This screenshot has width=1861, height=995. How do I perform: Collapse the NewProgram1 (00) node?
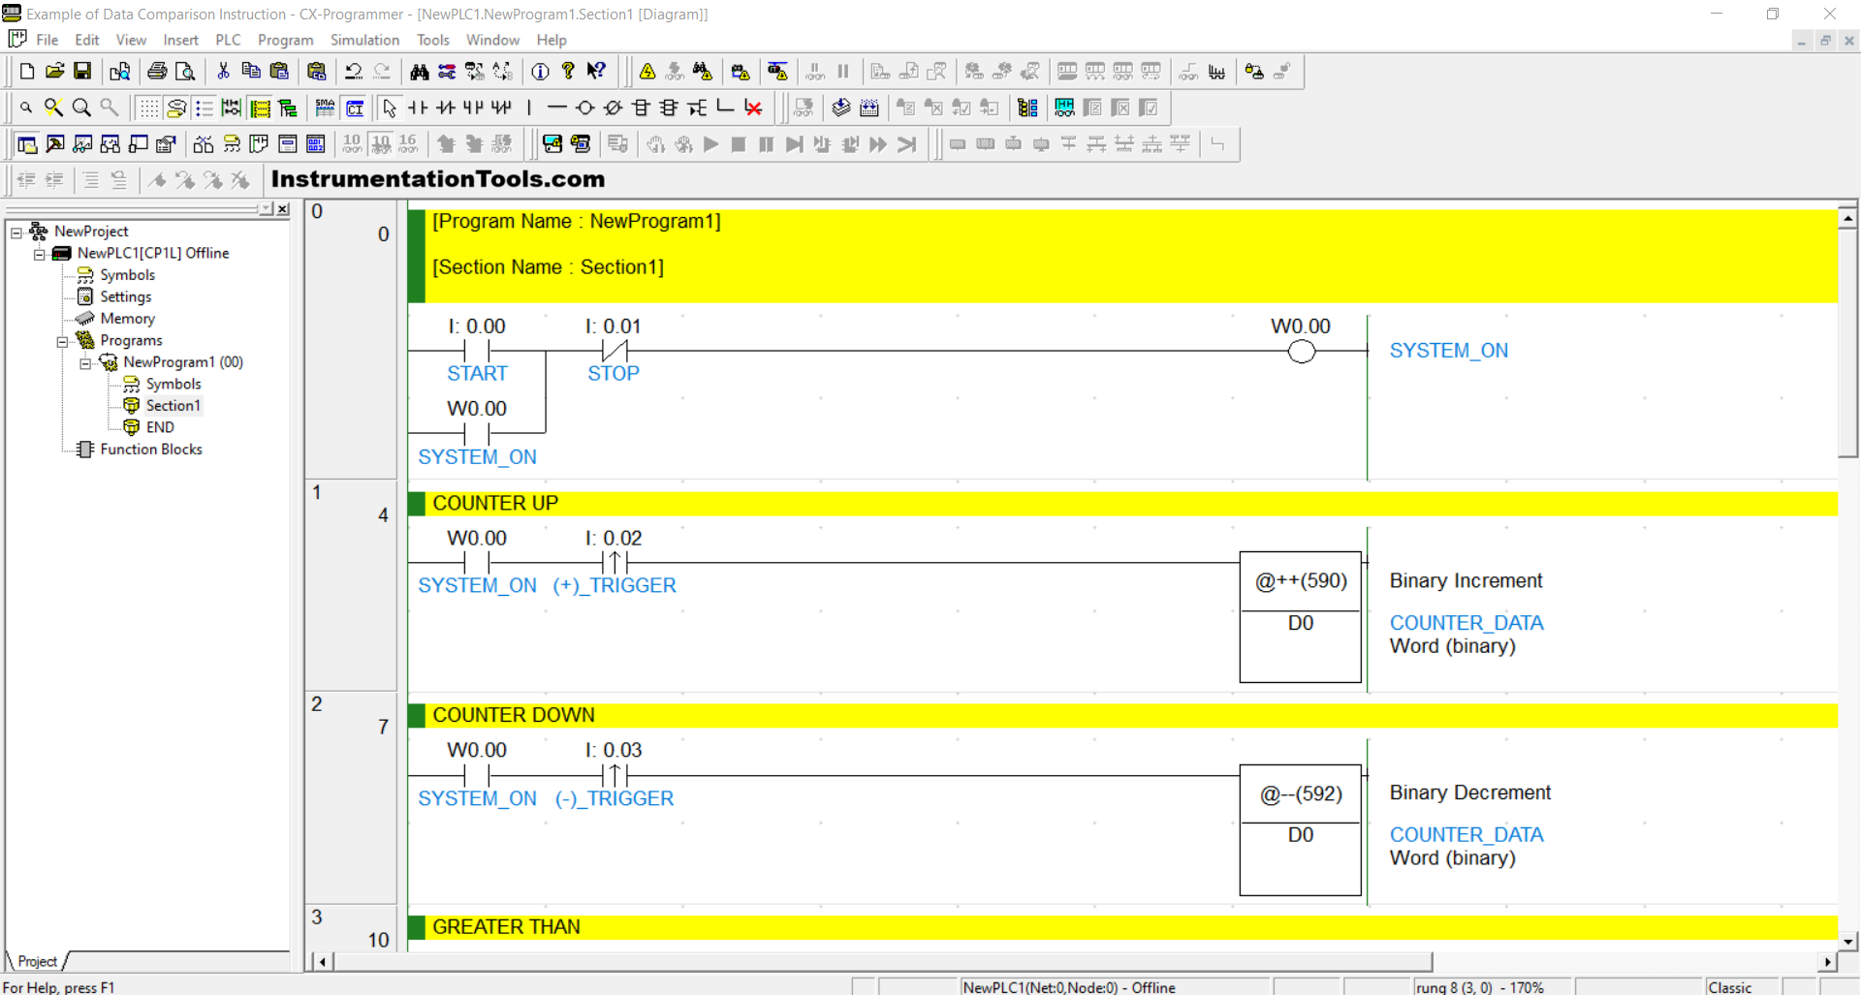85,363
